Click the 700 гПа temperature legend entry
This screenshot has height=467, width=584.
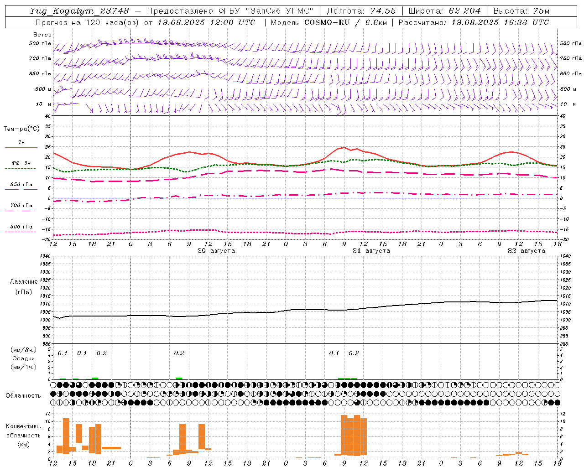pos(21,205)
